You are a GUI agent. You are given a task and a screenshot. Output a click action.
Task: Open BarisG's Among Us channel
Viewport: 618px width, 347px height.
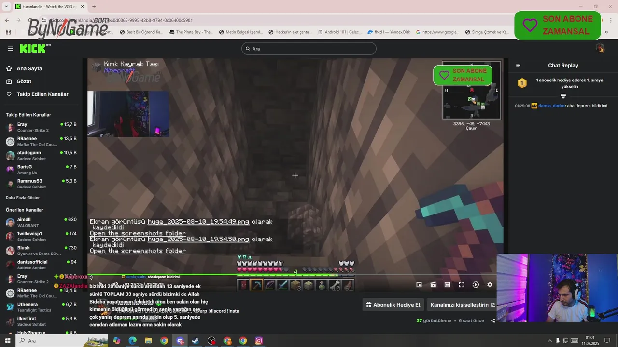[41, 170]
